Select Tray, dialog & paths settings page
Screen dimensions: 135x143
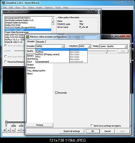click(x=36, y=71)
